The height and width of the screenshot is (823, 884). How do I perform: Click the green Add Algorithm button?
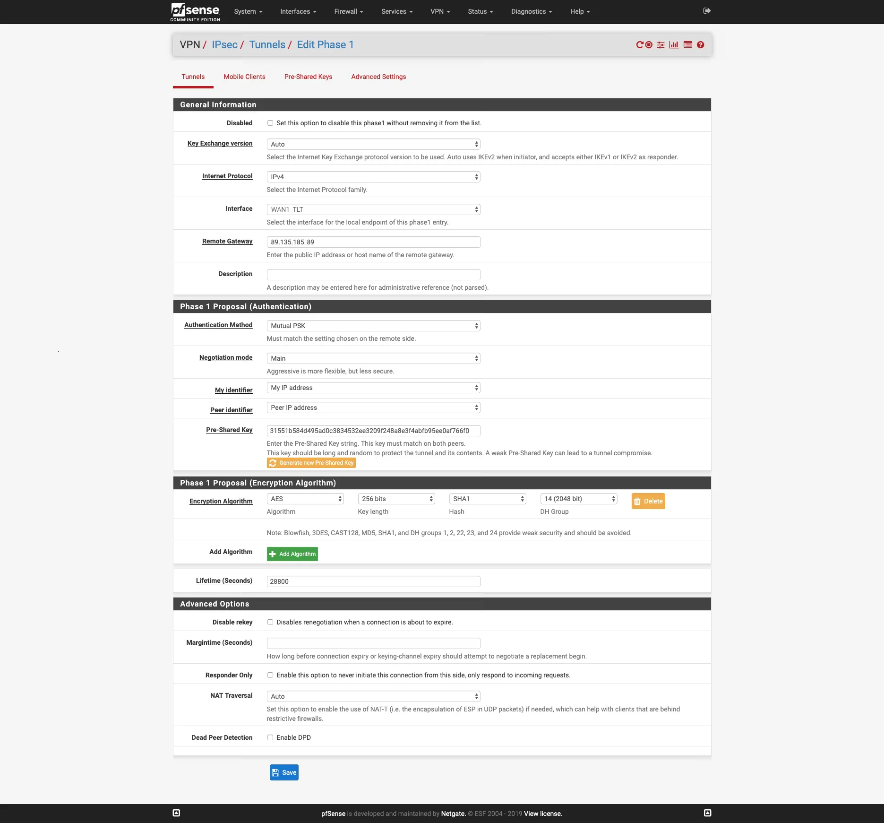pyautogui.click(x=292, y=554)
